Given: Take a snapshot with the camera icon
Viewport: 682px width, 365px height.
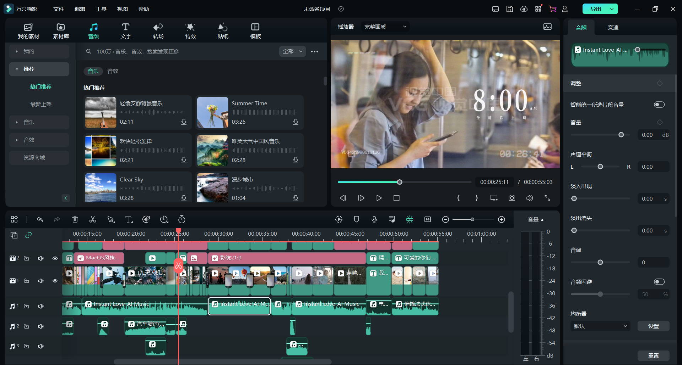Looking at the screenshot, I should (x=511, y=198).
